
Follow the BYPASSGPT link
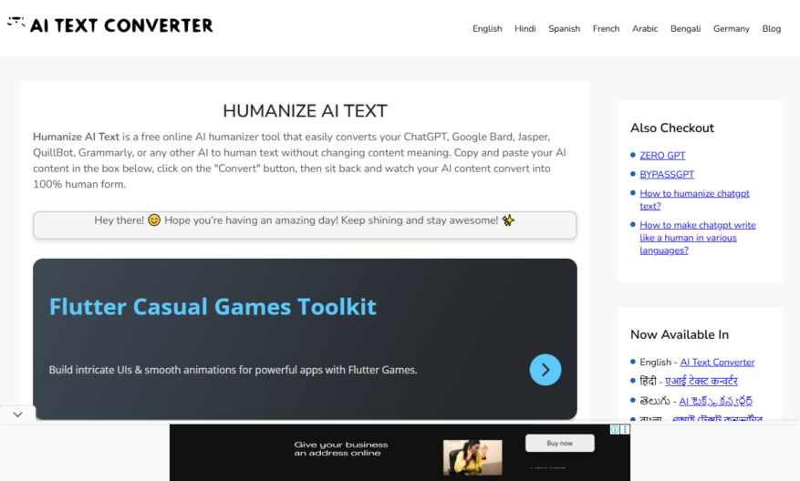pos(667,174)
